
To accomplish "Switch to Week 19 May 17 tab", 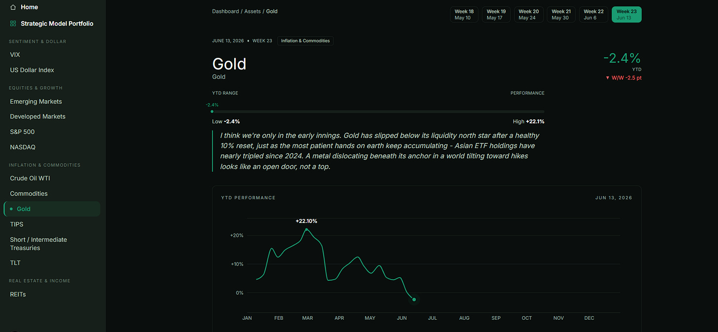I will [496, 14].
